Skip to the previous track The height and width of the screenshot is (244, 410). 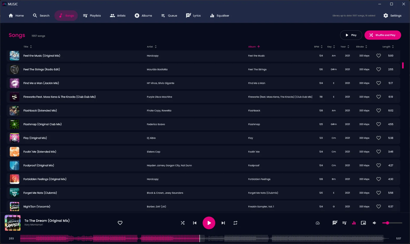tap(195, 223)
